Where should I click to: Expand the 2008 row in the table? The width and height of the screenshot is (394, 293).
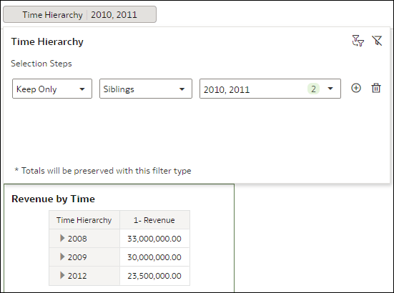click(62, 238)
